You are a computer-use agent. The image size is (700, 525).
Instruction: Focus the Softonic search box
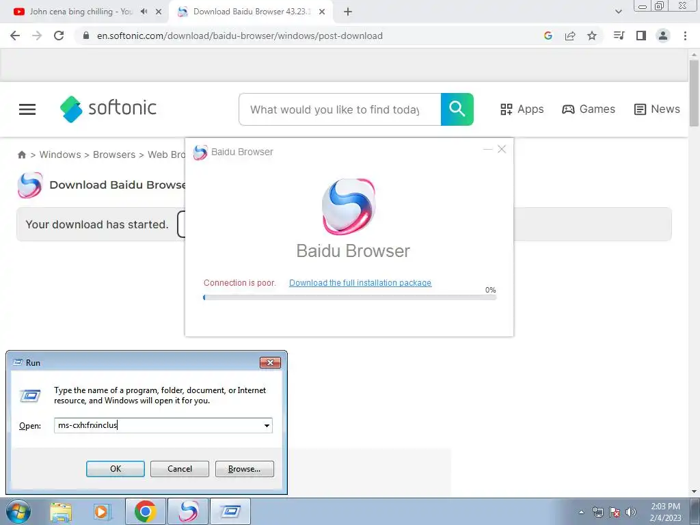[x=340, y=109]
